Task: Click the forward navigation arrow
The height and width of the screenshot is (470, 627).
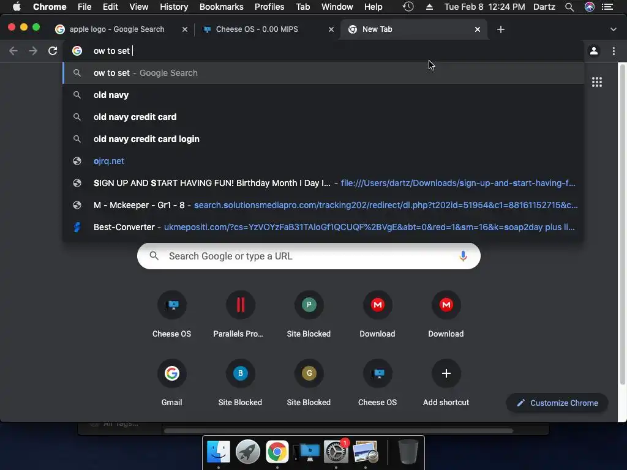Action: click(x=33, y=51)
